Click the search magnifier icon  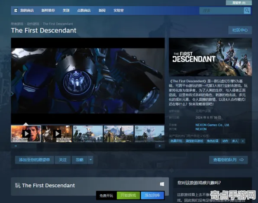(x=247, y=11)
